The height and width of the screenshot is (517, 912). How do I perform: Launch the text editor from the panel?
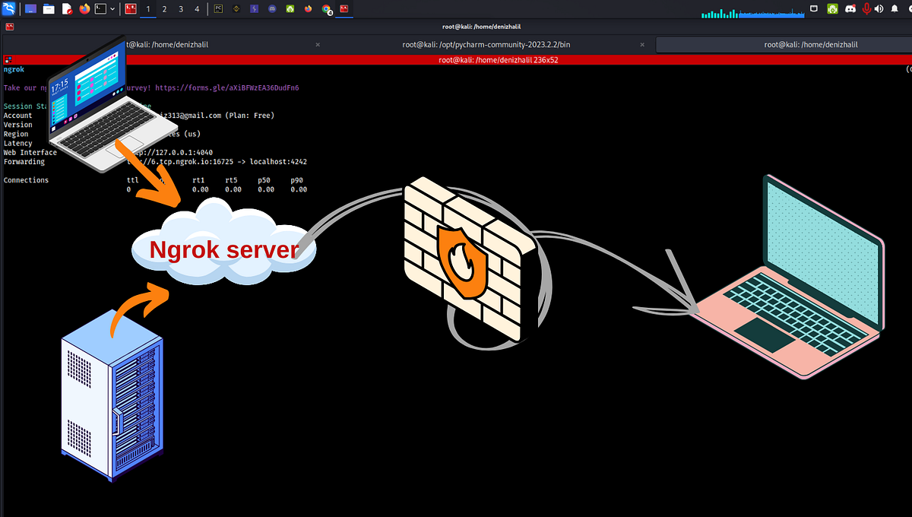pos(65,8)
